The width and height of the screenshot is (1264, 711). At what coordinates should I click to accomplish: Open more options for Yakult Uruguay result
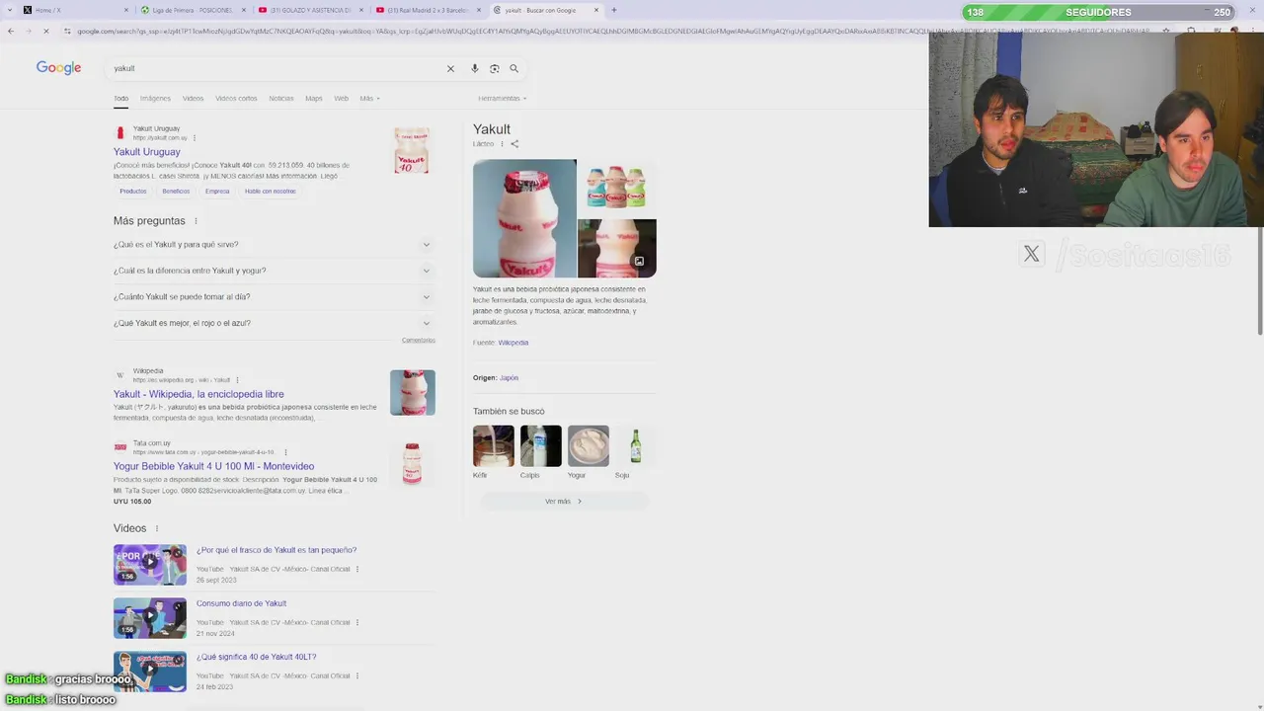[195, 138]
